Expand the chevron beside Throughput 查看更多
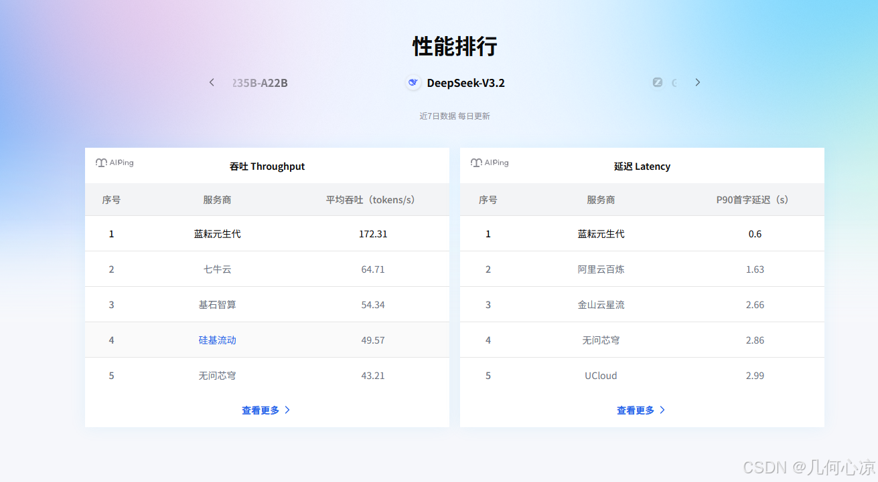878x482 pixels. [x=287, y=410]
